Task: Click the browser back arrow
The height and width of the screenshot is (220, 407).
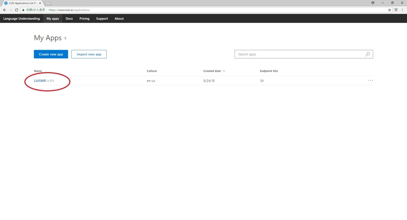Action: [4, 10]
